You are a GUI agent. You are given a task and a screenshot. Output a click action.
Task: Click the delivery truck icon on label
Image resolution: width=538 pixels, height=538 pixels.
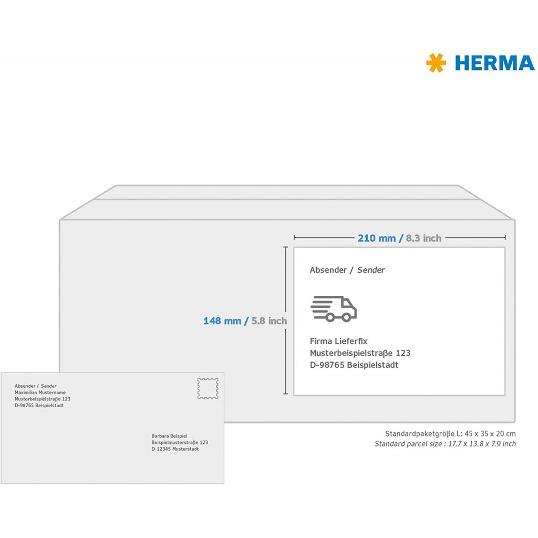point(334,308)
